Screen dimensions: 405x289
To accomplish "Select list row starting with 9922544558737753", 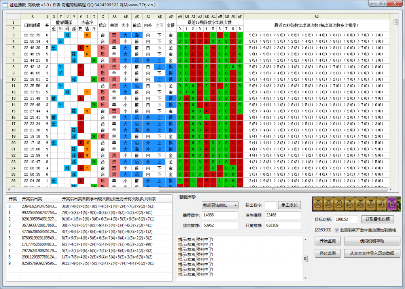I will click(89, 213).
